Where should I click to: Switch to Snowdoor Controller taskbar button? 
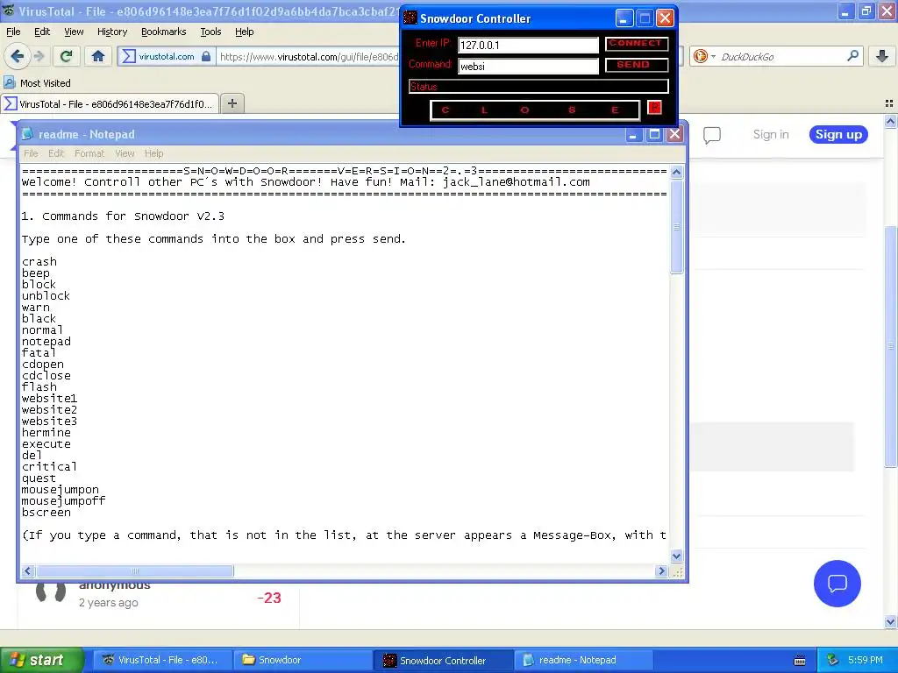[445, 660]
